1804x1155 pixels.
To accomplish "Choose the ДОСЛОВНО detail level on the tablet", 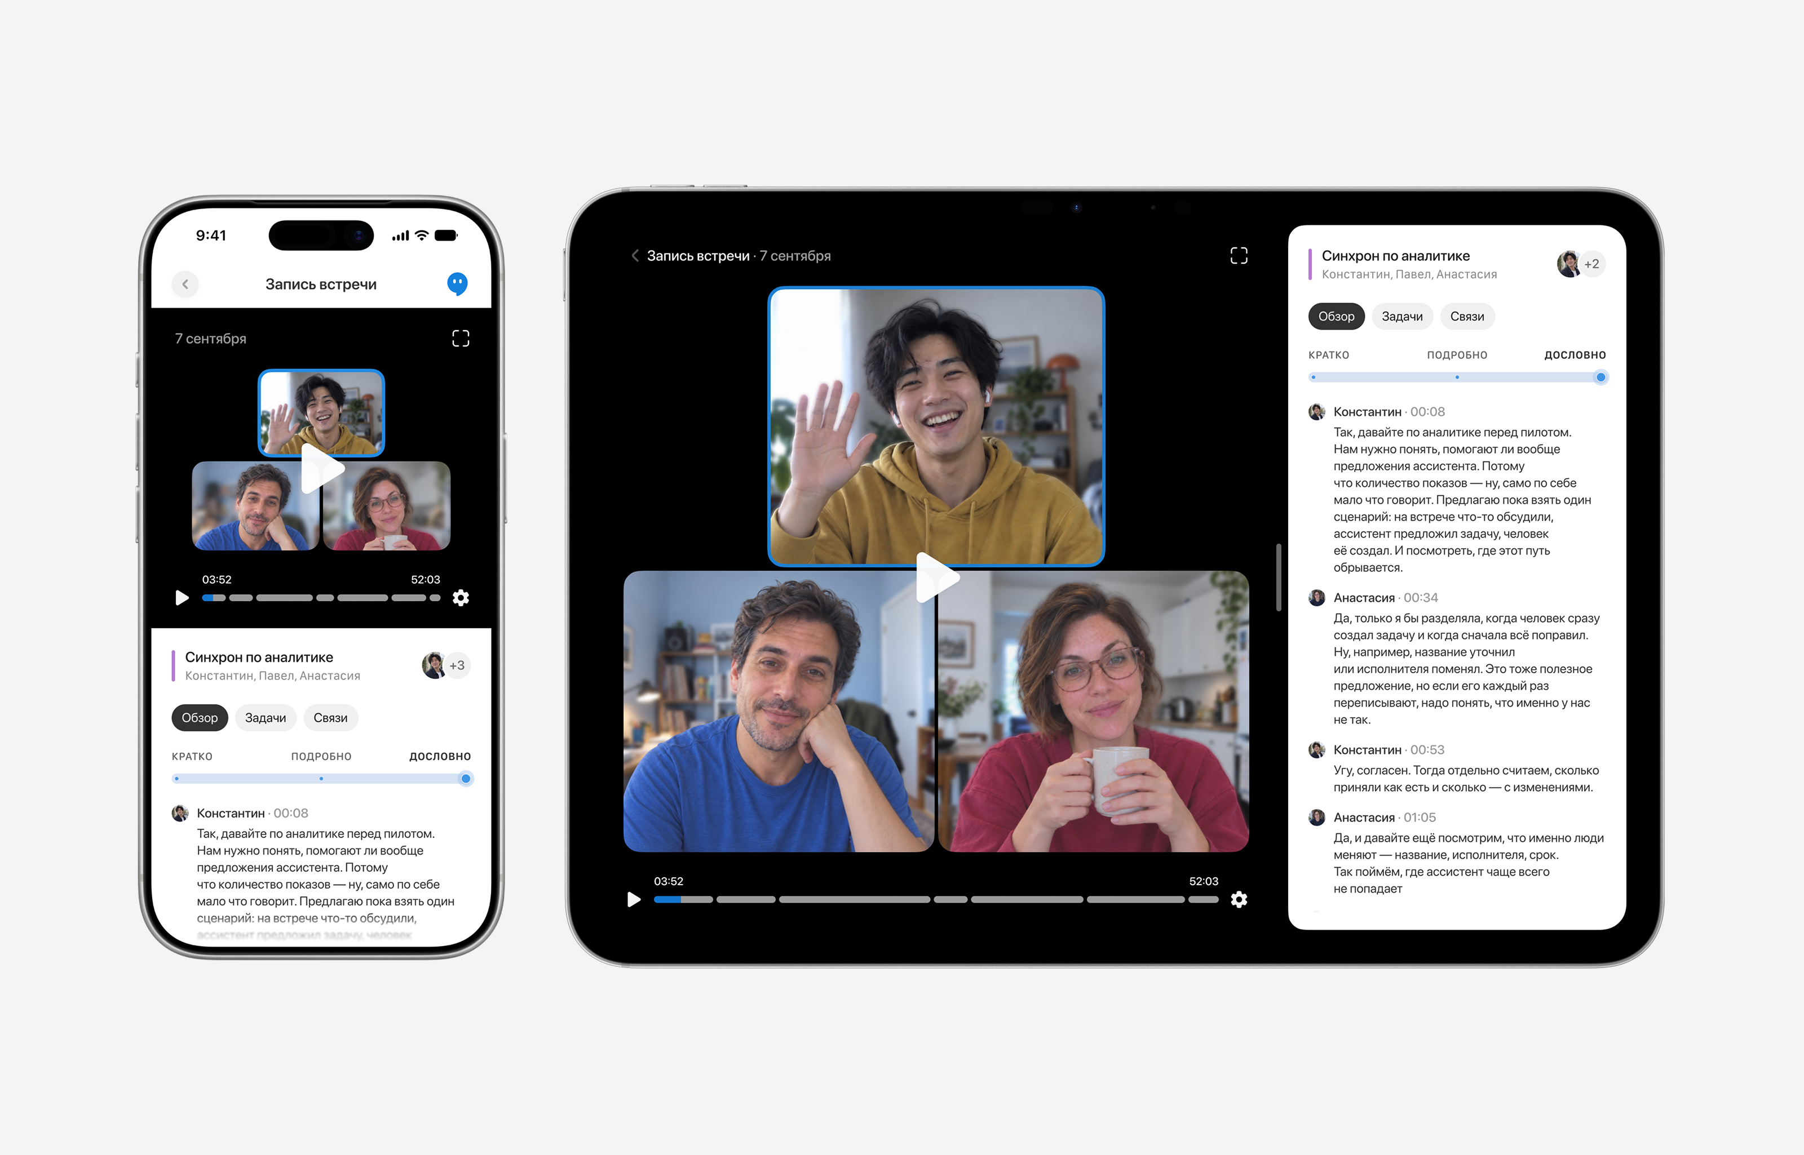I will click(1575, 355).
